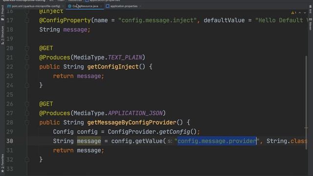Go to next highlighted problem arrow
The height and width of the screenshot is (176, 313).
(305, 13)
